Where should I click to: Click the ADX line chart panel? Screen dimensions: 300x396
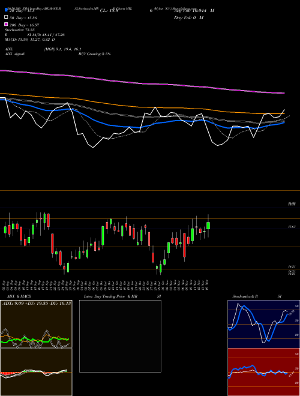36,324
